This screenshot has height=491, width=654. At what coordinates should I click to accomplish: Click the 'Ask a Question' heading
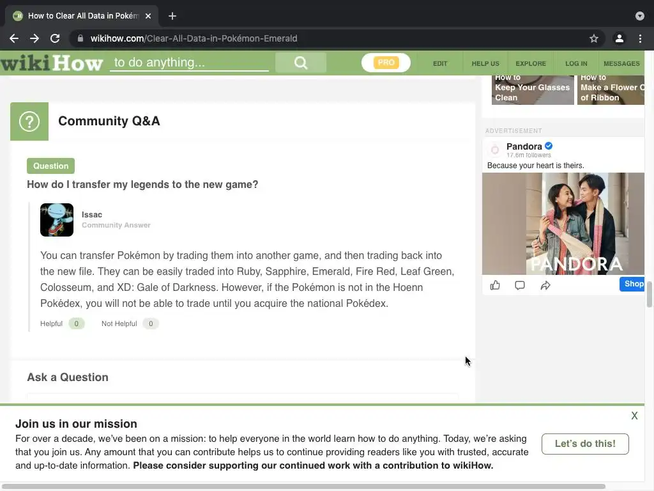point(68,377)
